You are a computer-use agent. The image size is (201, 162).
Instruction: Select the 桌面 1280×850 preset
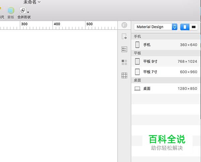[x=166, y=89]
